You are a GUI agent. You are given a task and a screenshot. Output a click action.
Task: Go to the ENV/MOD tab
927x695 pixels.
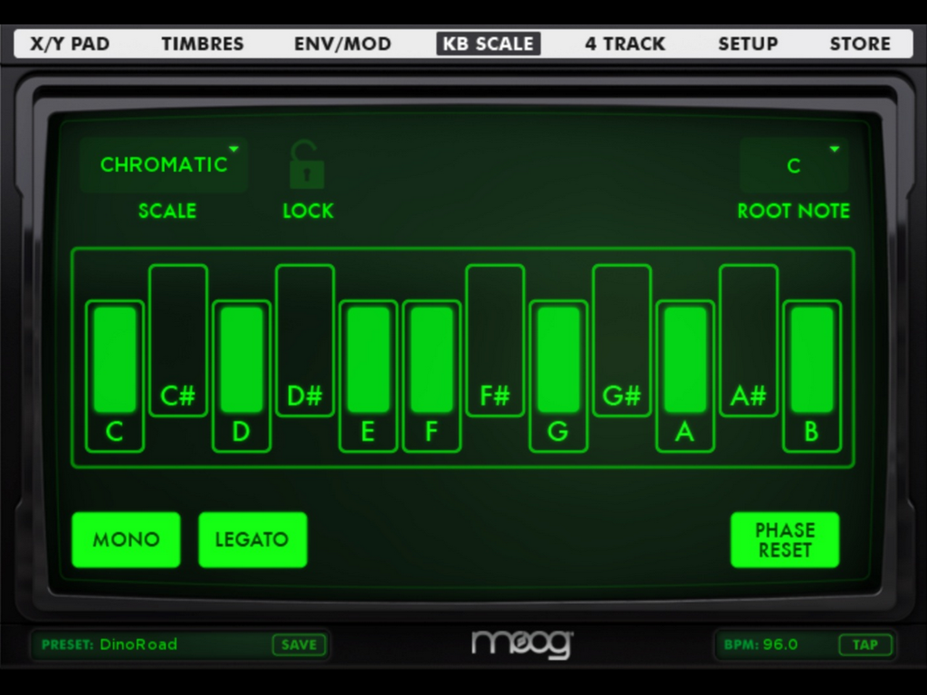[342, 43]
